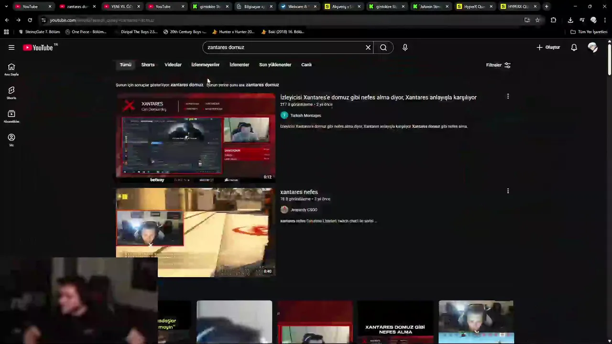Open the Tüm Yer İşaretleri bookmarks folder
The height and width of the screenshot is (344, 612).
point(589,32)
